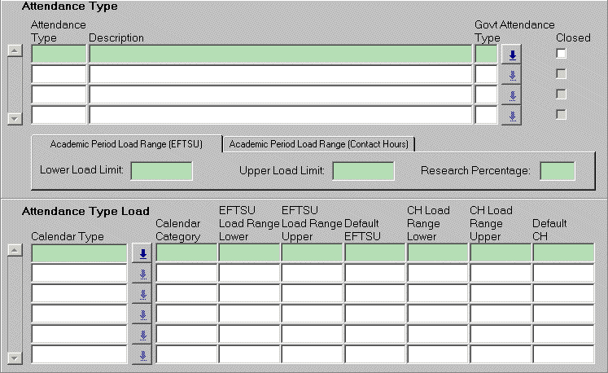Click the Research Percentage field
608x373 pixels.
(x=558, y=171)
